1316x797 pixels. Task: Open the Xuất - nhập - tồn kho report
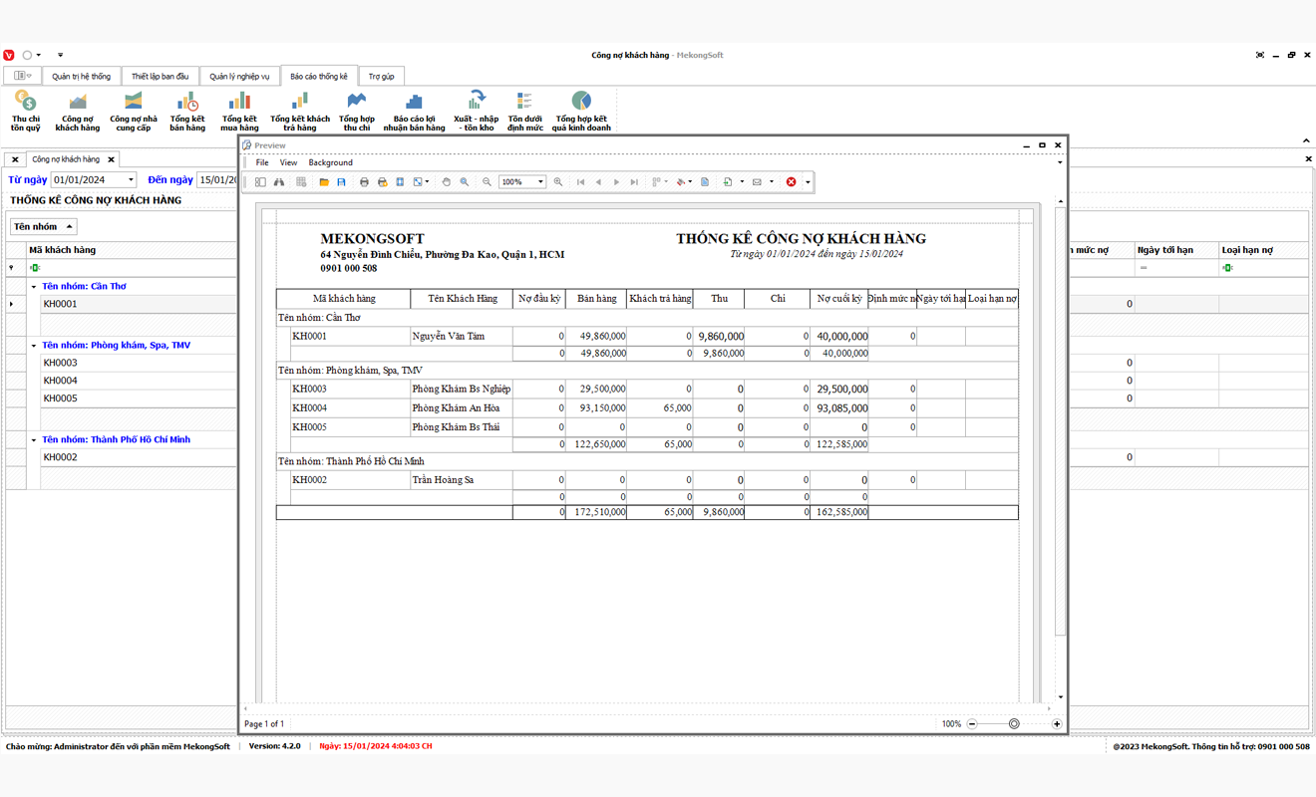point(476,111)
